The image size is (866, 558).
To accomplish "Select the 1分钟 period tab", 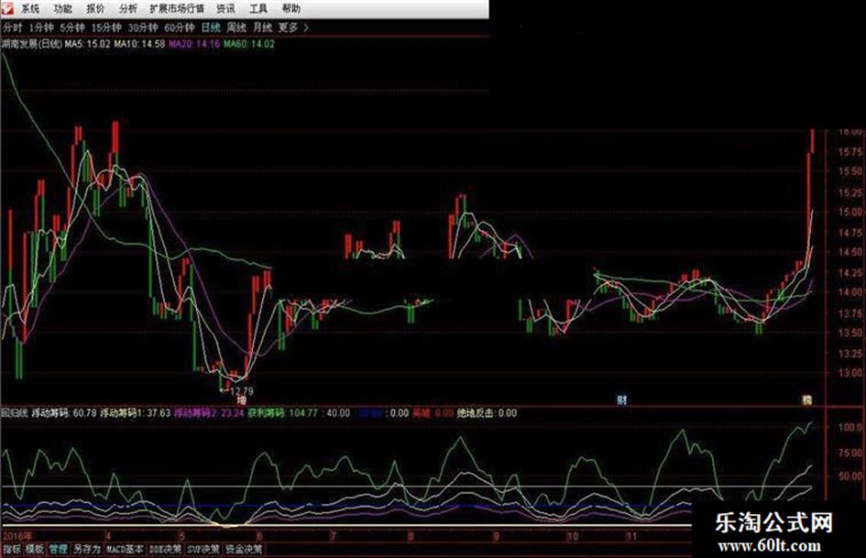I will click(x=41, y=27).
